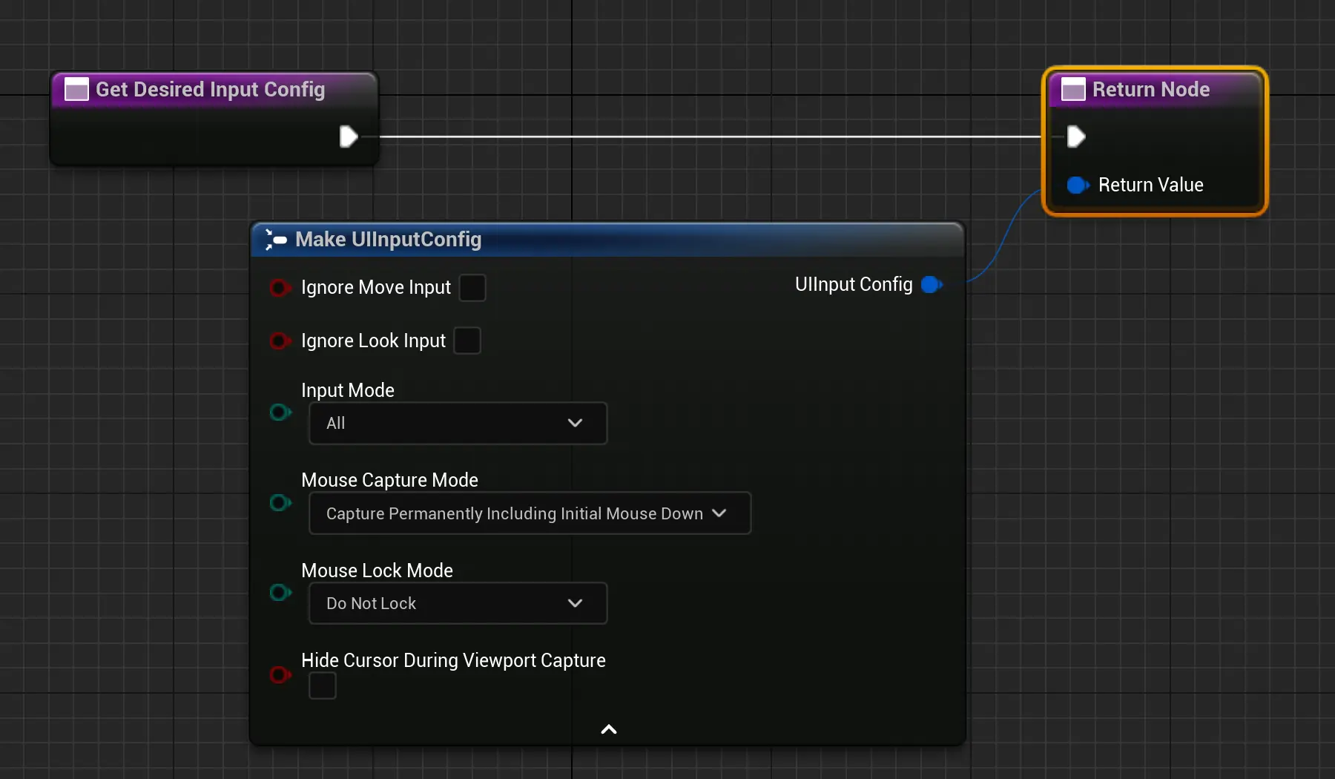Enable the Ignore Move Input checkbox
Screen dimensions: 1335x779
click(x=472, y=288)
